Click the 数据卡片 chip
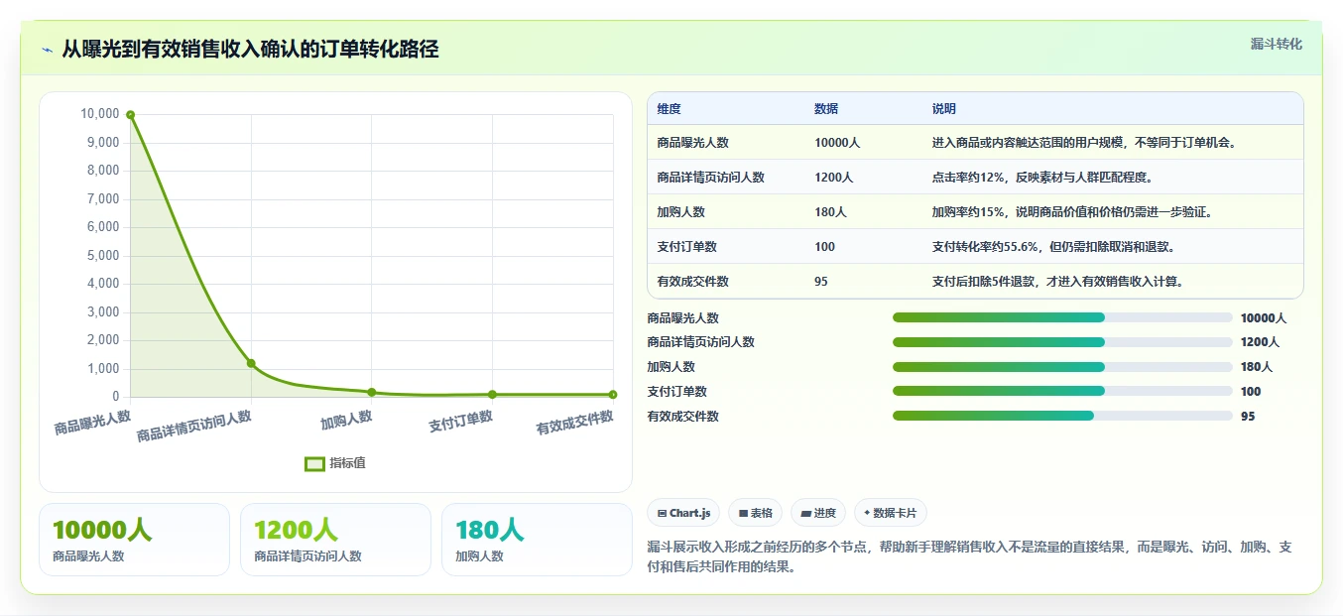1343x616 pixels. tap(890, 513)
